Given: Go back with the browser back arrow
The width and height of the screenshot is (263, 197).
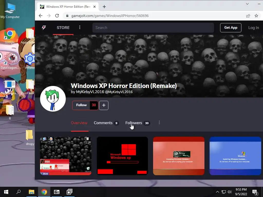Looking at the screenshot, I should 41,16.
